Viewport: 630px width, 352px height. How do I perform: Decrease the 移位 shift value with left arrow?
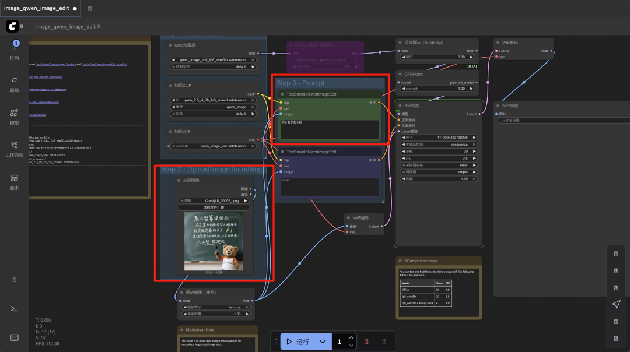click(404, 57)
